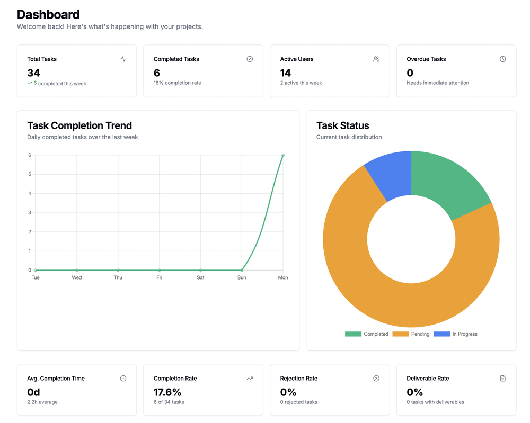Click the 'Completion Rate' card title

(175, 379)
